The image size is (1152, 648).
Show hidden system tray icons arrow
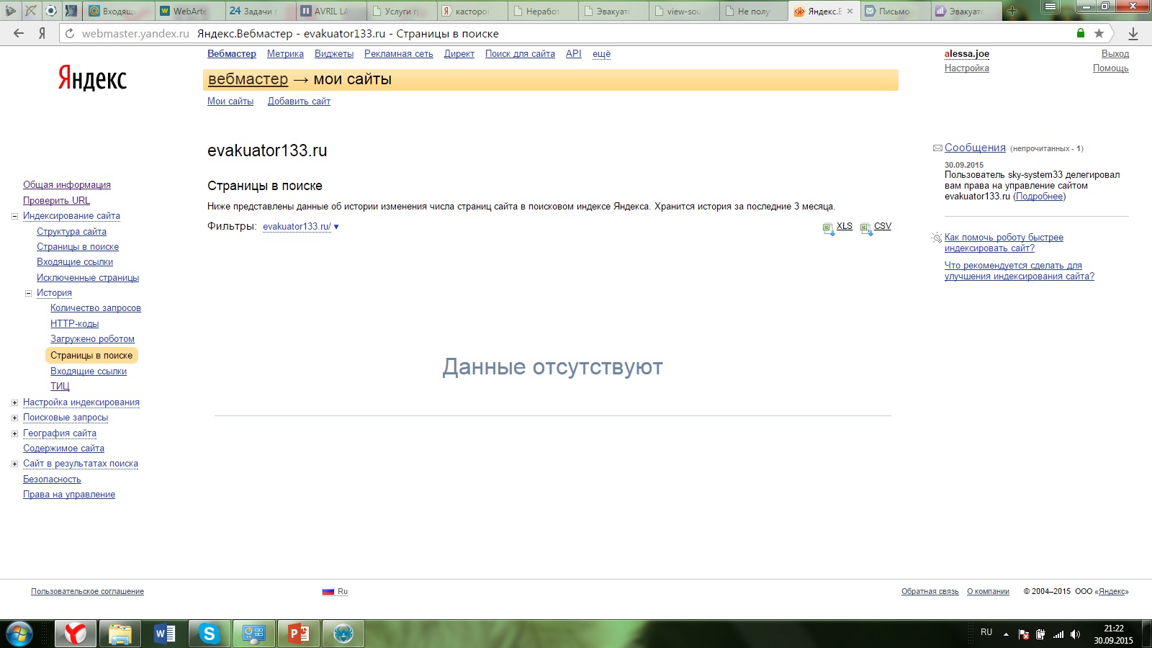(x=1006, y=634)
